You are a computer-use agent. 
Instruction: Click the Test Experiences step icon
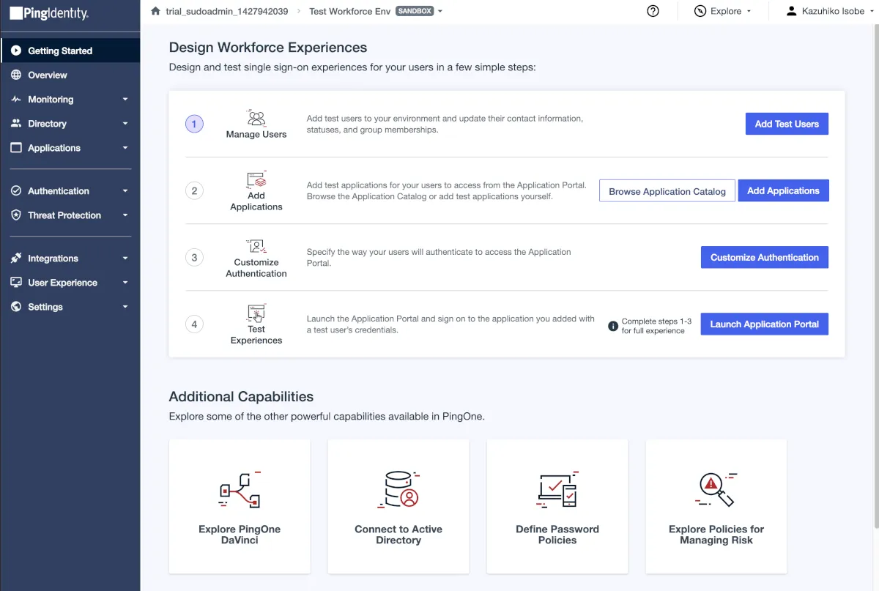256,313
